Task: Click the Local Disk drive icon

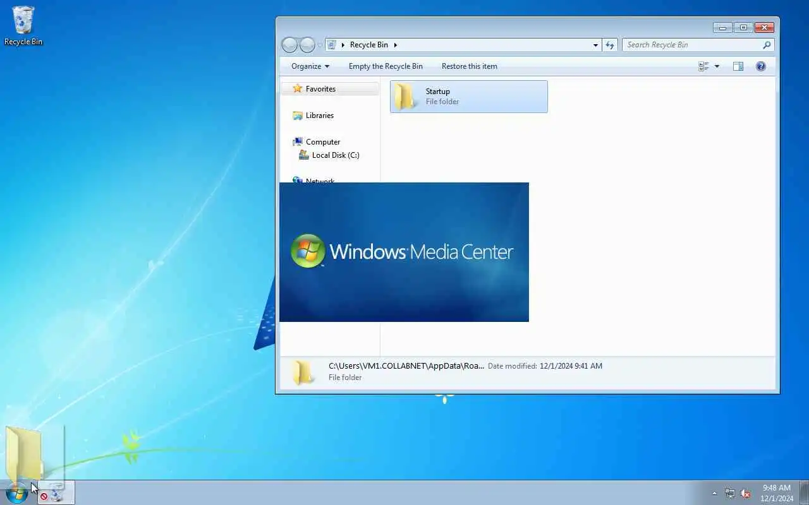Action: point(304,155)
